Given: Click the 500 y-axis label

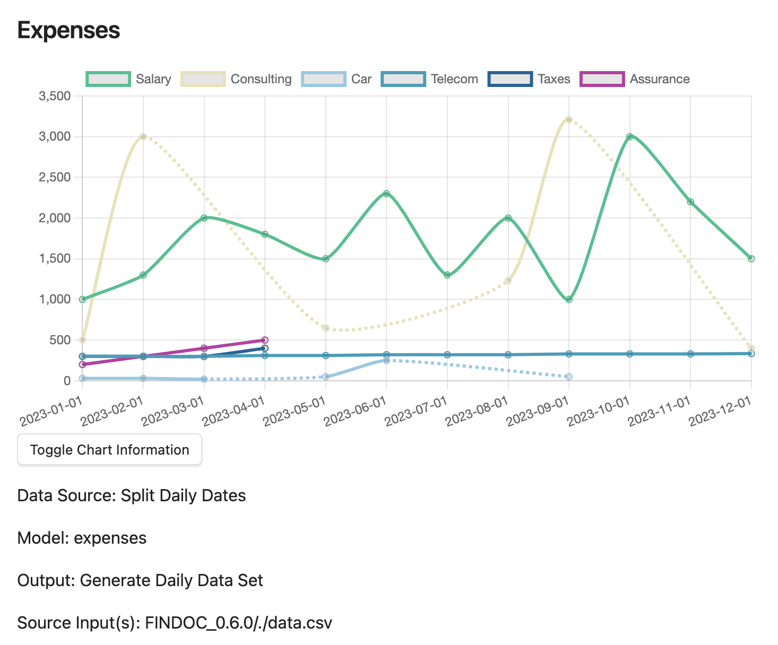Looking at the screenshot, I should 60,340.
